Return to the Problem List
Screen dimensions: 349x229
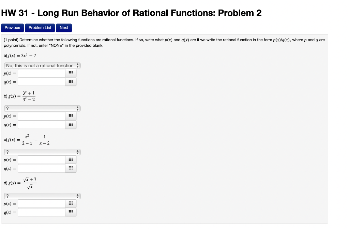[x=40, y=28]
